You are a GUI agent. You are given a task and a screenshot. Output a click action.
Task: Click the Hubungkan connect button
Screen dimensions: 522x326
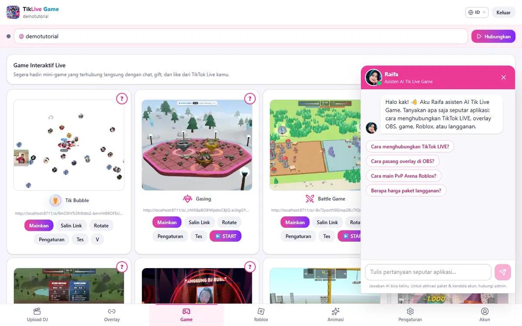coord(493,37)
